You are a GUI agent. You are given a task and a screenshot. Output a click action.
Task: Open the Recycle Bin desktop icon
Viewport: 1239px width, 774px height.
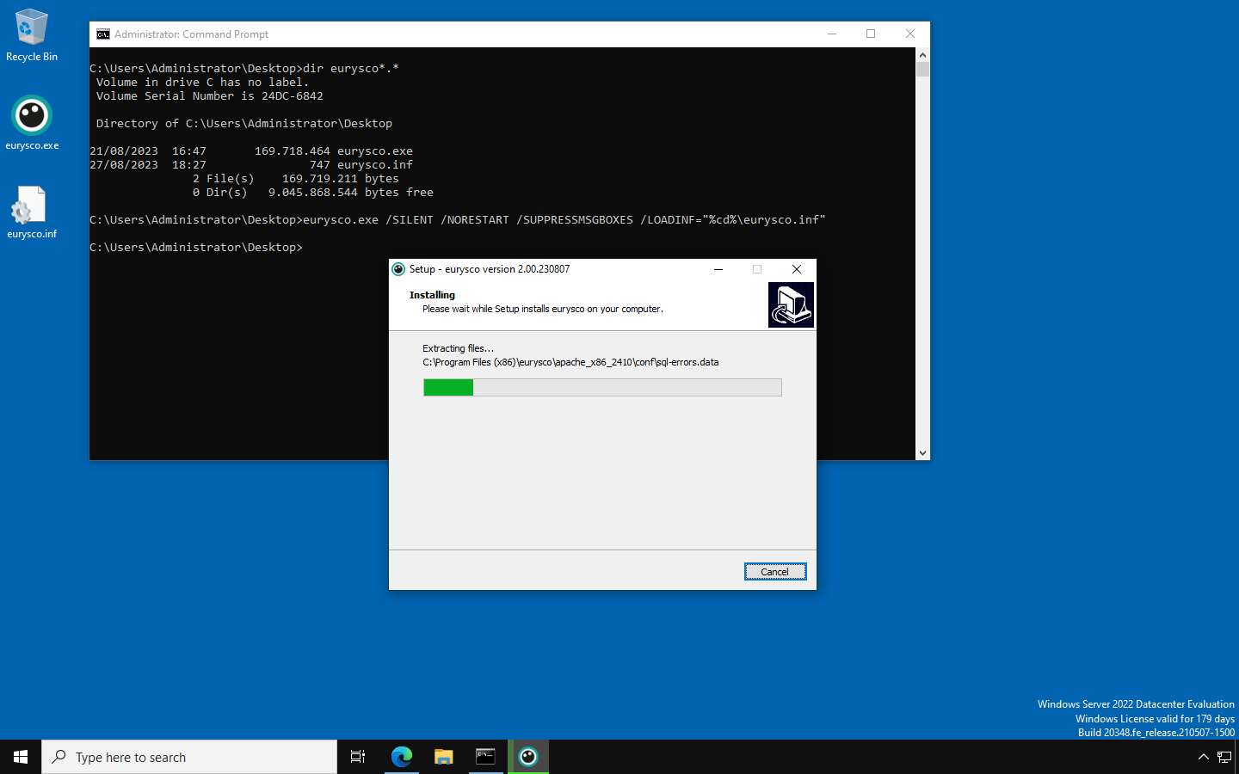pyautogui.click(x=32, y=35)
